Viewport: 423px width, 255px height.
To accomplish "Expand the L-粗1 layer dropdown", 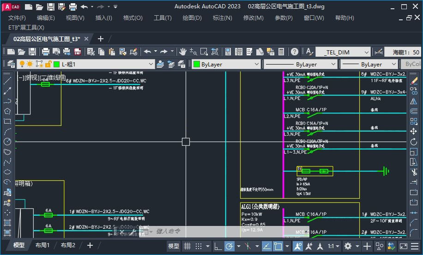I will coord(151,65).
